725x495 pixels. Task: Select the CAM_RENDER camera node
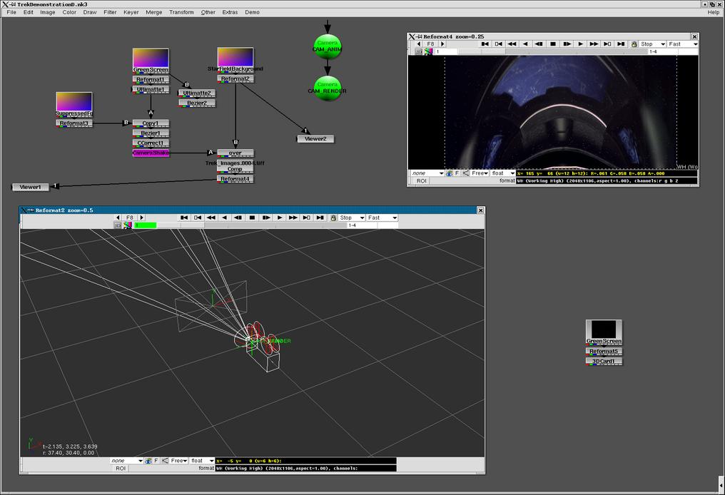coord(328,86)
